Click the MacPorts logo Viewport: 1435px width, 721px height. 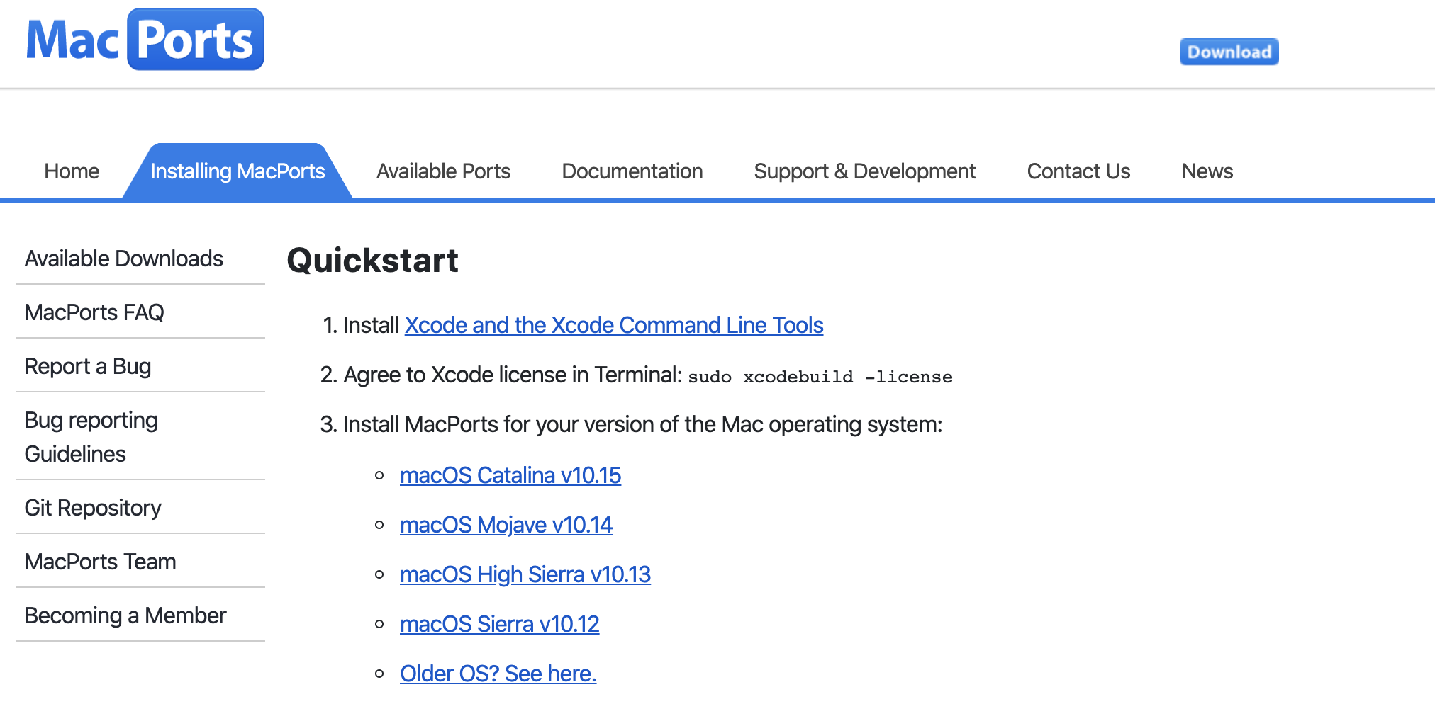145,40
